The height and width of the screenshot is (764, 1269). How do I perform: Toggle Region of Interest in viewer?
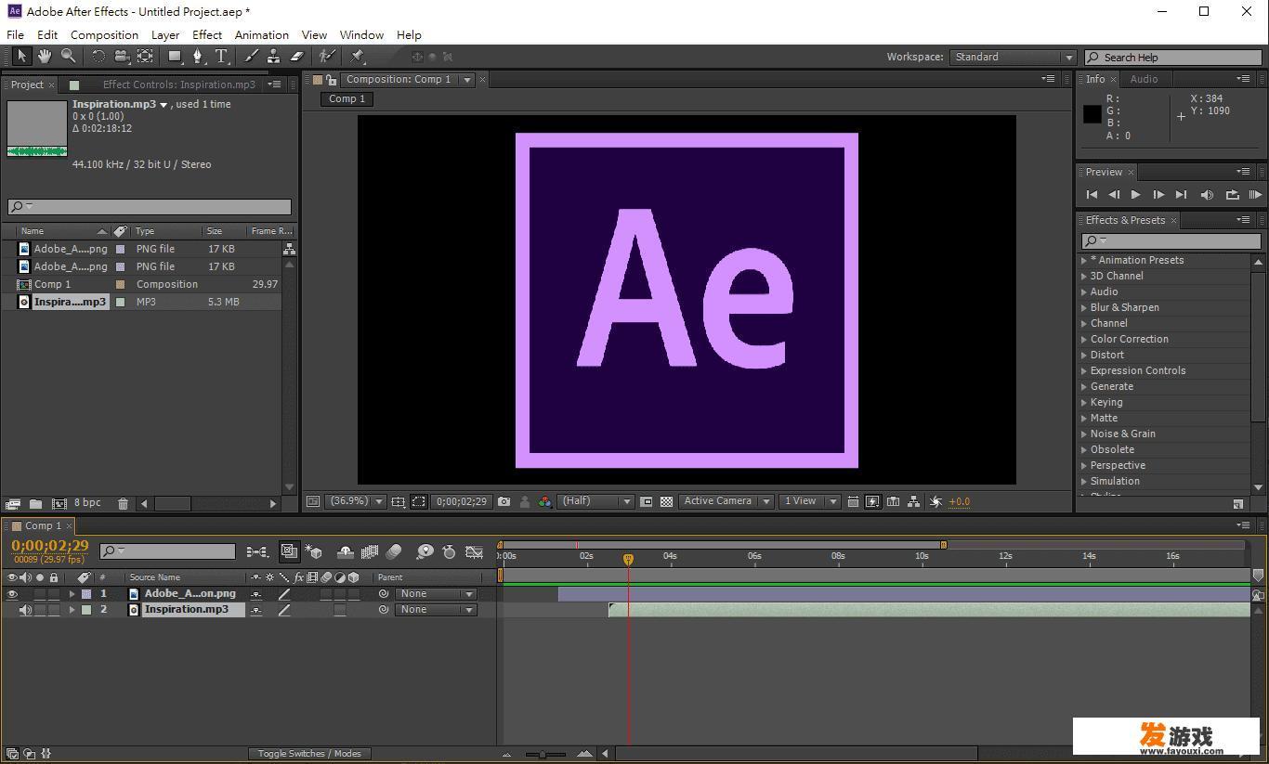pyautogui.click(x=419, y=501)
